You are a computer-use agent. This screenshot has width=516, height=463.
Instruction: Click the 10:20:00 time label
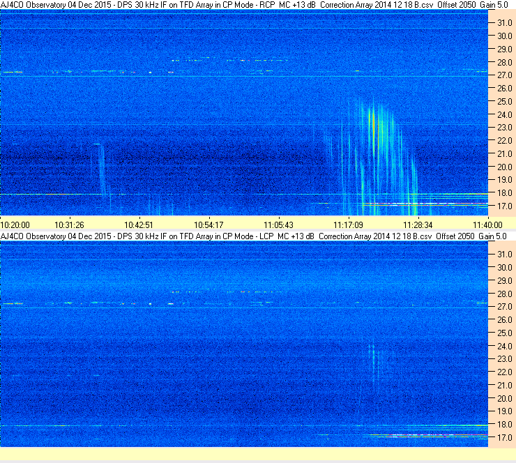15,225
